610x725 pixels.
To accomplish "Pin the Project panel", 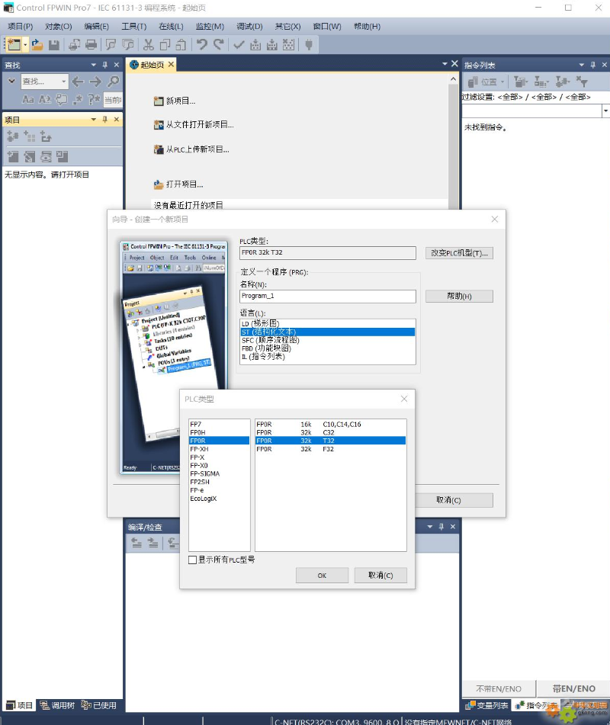I will 105,119.
